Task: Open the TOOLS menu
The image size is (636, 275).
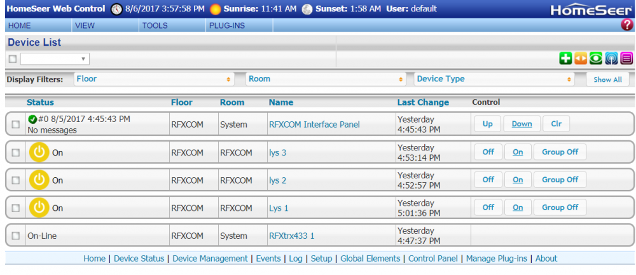Action: pos(155,25)
